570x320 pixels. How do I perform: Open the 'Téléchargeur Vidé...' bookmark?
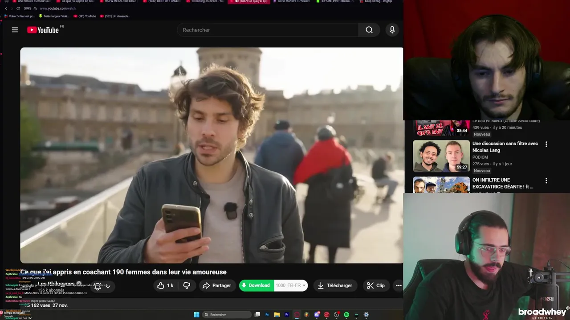54,16
